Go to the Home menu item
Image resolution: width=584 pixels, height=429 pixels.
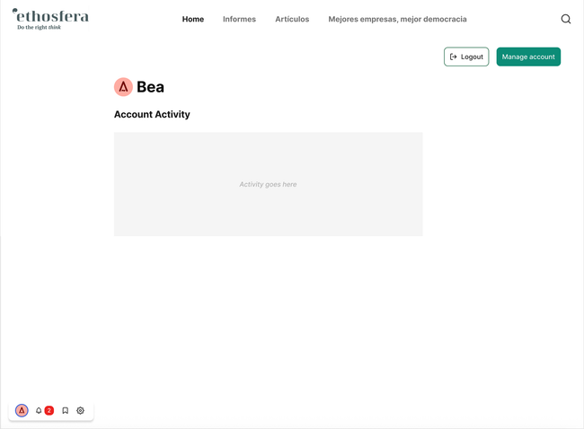click(192, 19)
